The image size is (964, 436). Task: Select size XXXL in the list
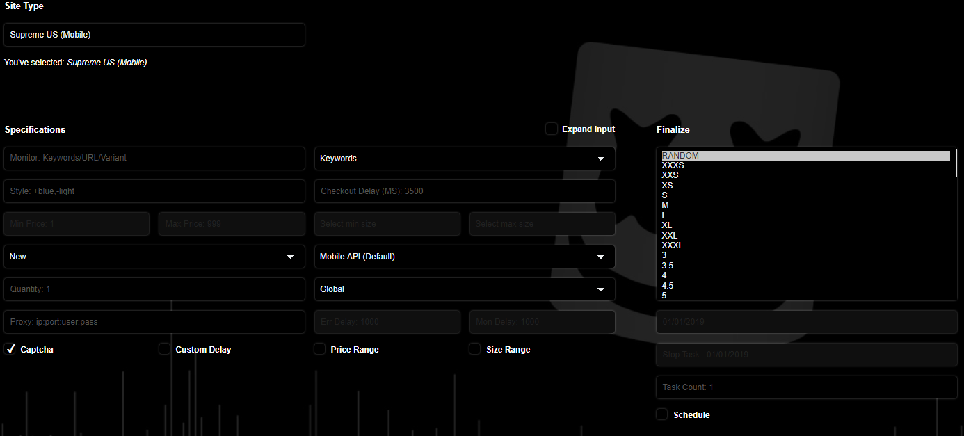805,245
